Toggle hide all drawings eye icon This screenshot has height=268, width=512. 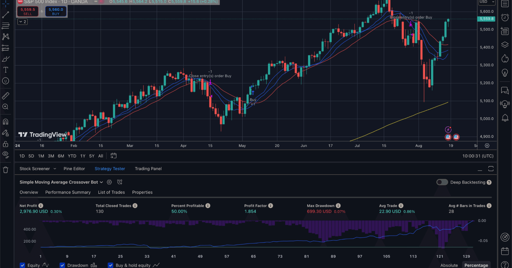6,155
